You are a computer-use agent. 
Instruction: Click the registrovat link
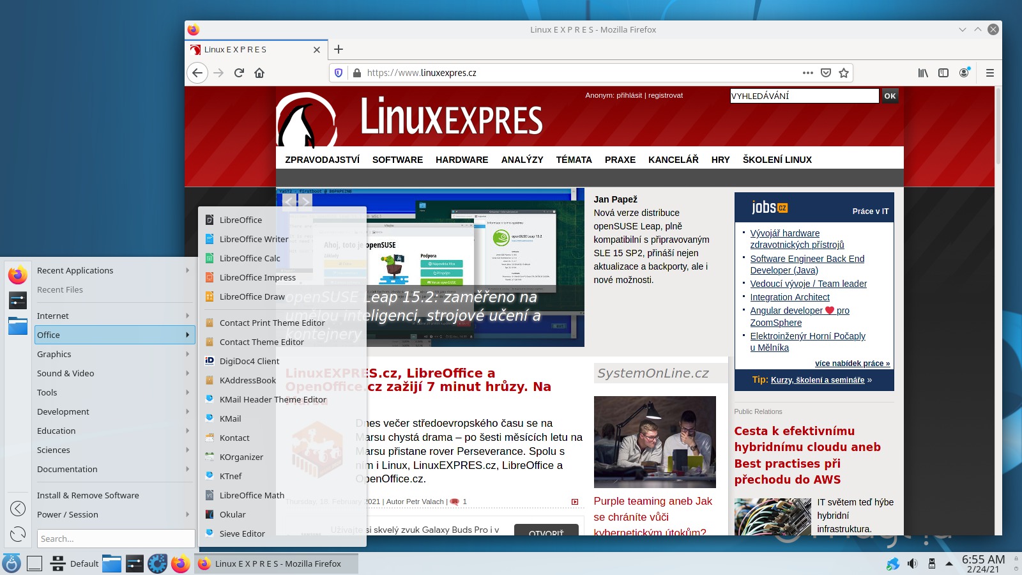point(666,95)
